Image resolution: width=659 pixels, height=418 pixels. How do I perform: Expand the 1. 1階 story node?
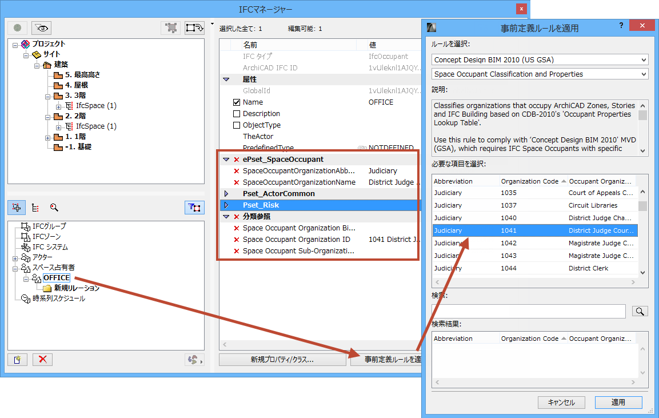[x=47, y=137]
